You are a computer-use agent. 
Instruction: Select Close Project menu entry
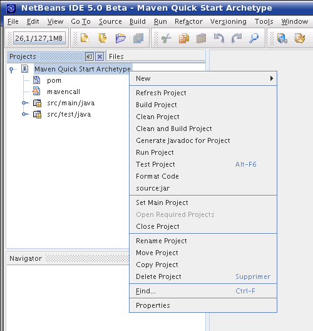coord(203,226)
